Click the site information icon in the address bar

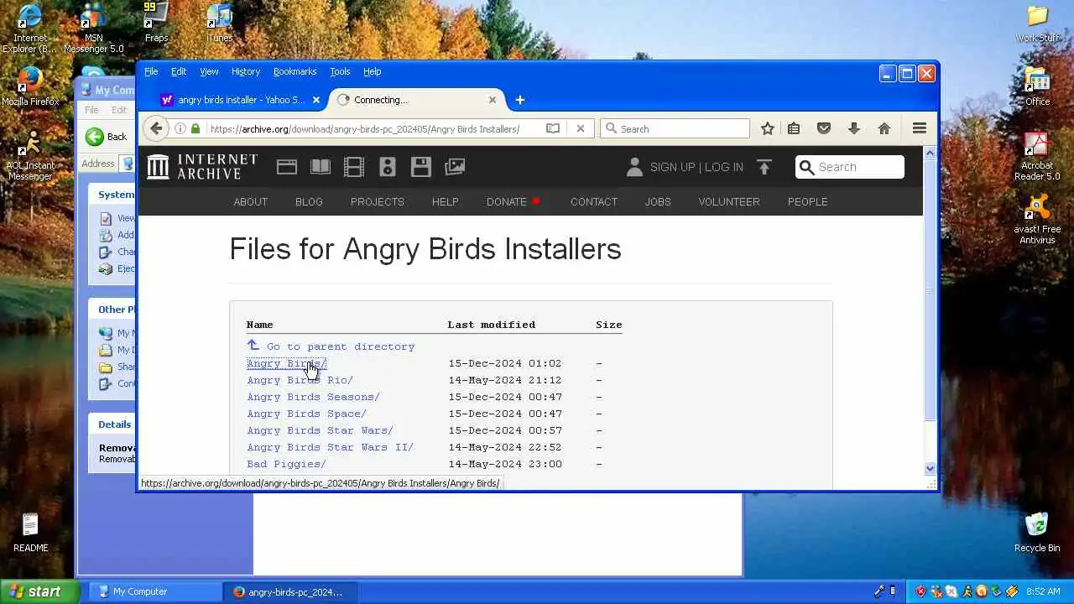tap(180, 128)
